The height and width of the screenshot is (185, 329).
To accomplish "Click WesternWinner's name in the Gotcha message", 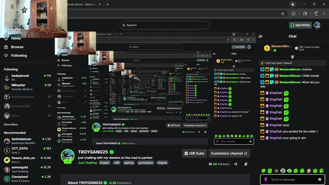I will (x=290, y=69).
